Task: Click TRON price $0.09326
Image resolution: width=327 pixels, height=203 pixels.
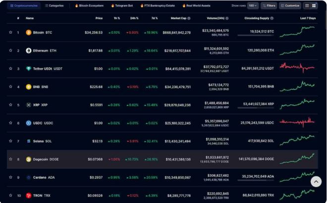Action: pyautogui.click(x=95, y=196)
